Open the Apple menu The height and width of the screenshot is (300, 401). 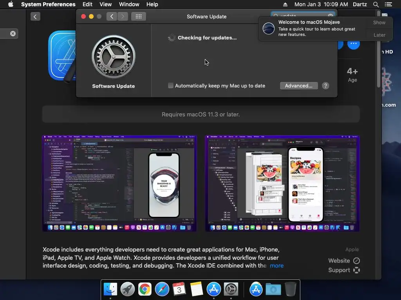click(x=11, y=4)
